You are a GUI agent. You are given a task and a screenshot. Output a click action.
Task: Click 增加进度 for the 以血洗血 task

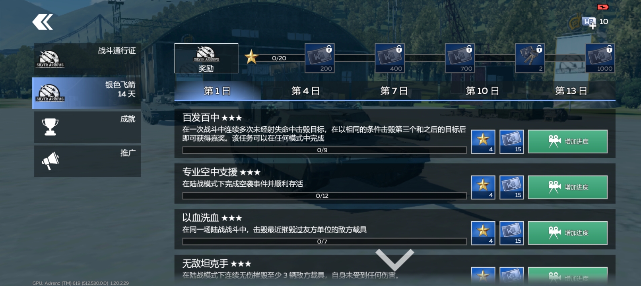point(568,233)
